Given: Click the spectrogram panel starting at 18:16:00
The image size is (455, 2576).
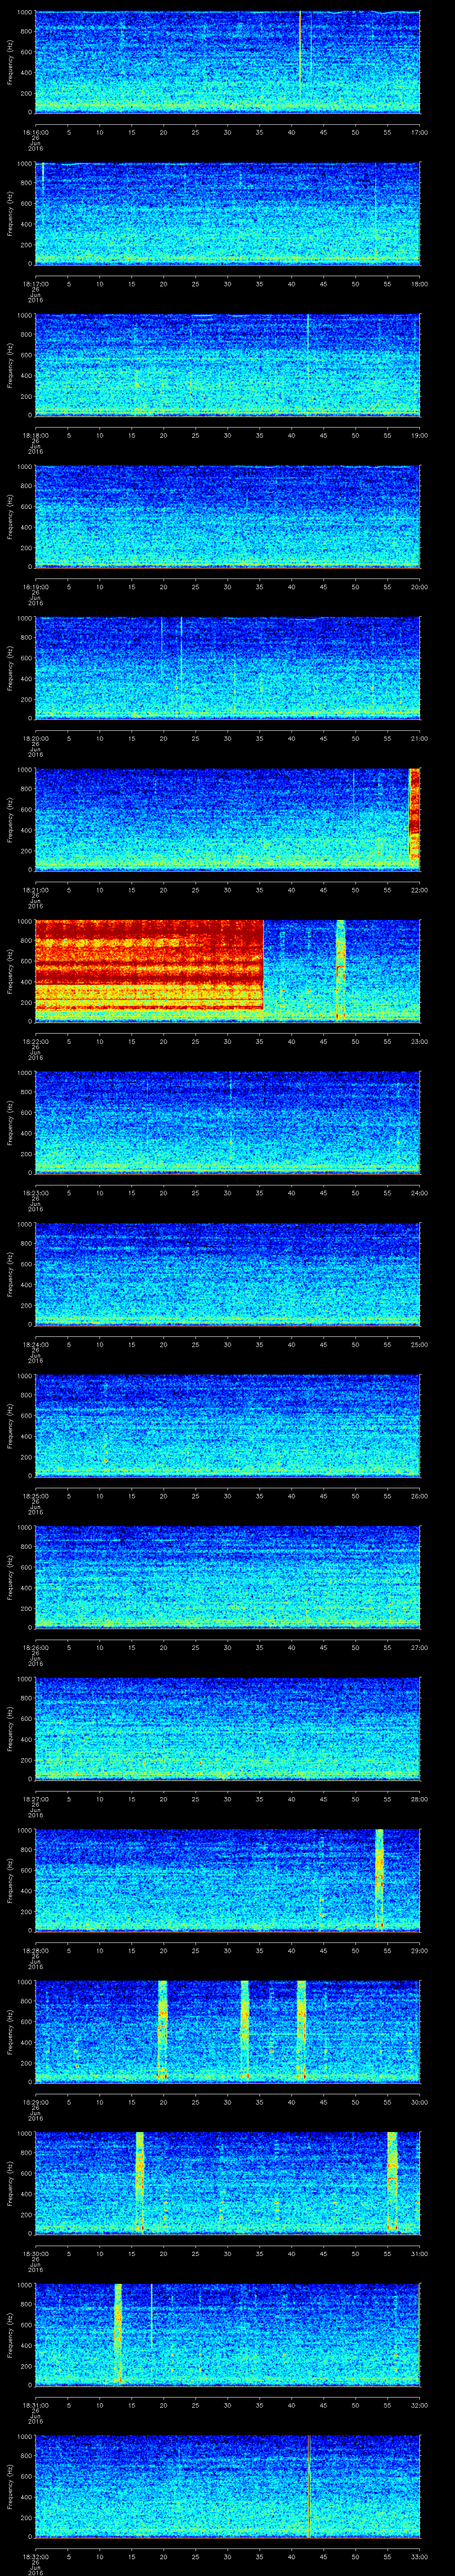Looking at the screenshot, I should coord(227,62).
